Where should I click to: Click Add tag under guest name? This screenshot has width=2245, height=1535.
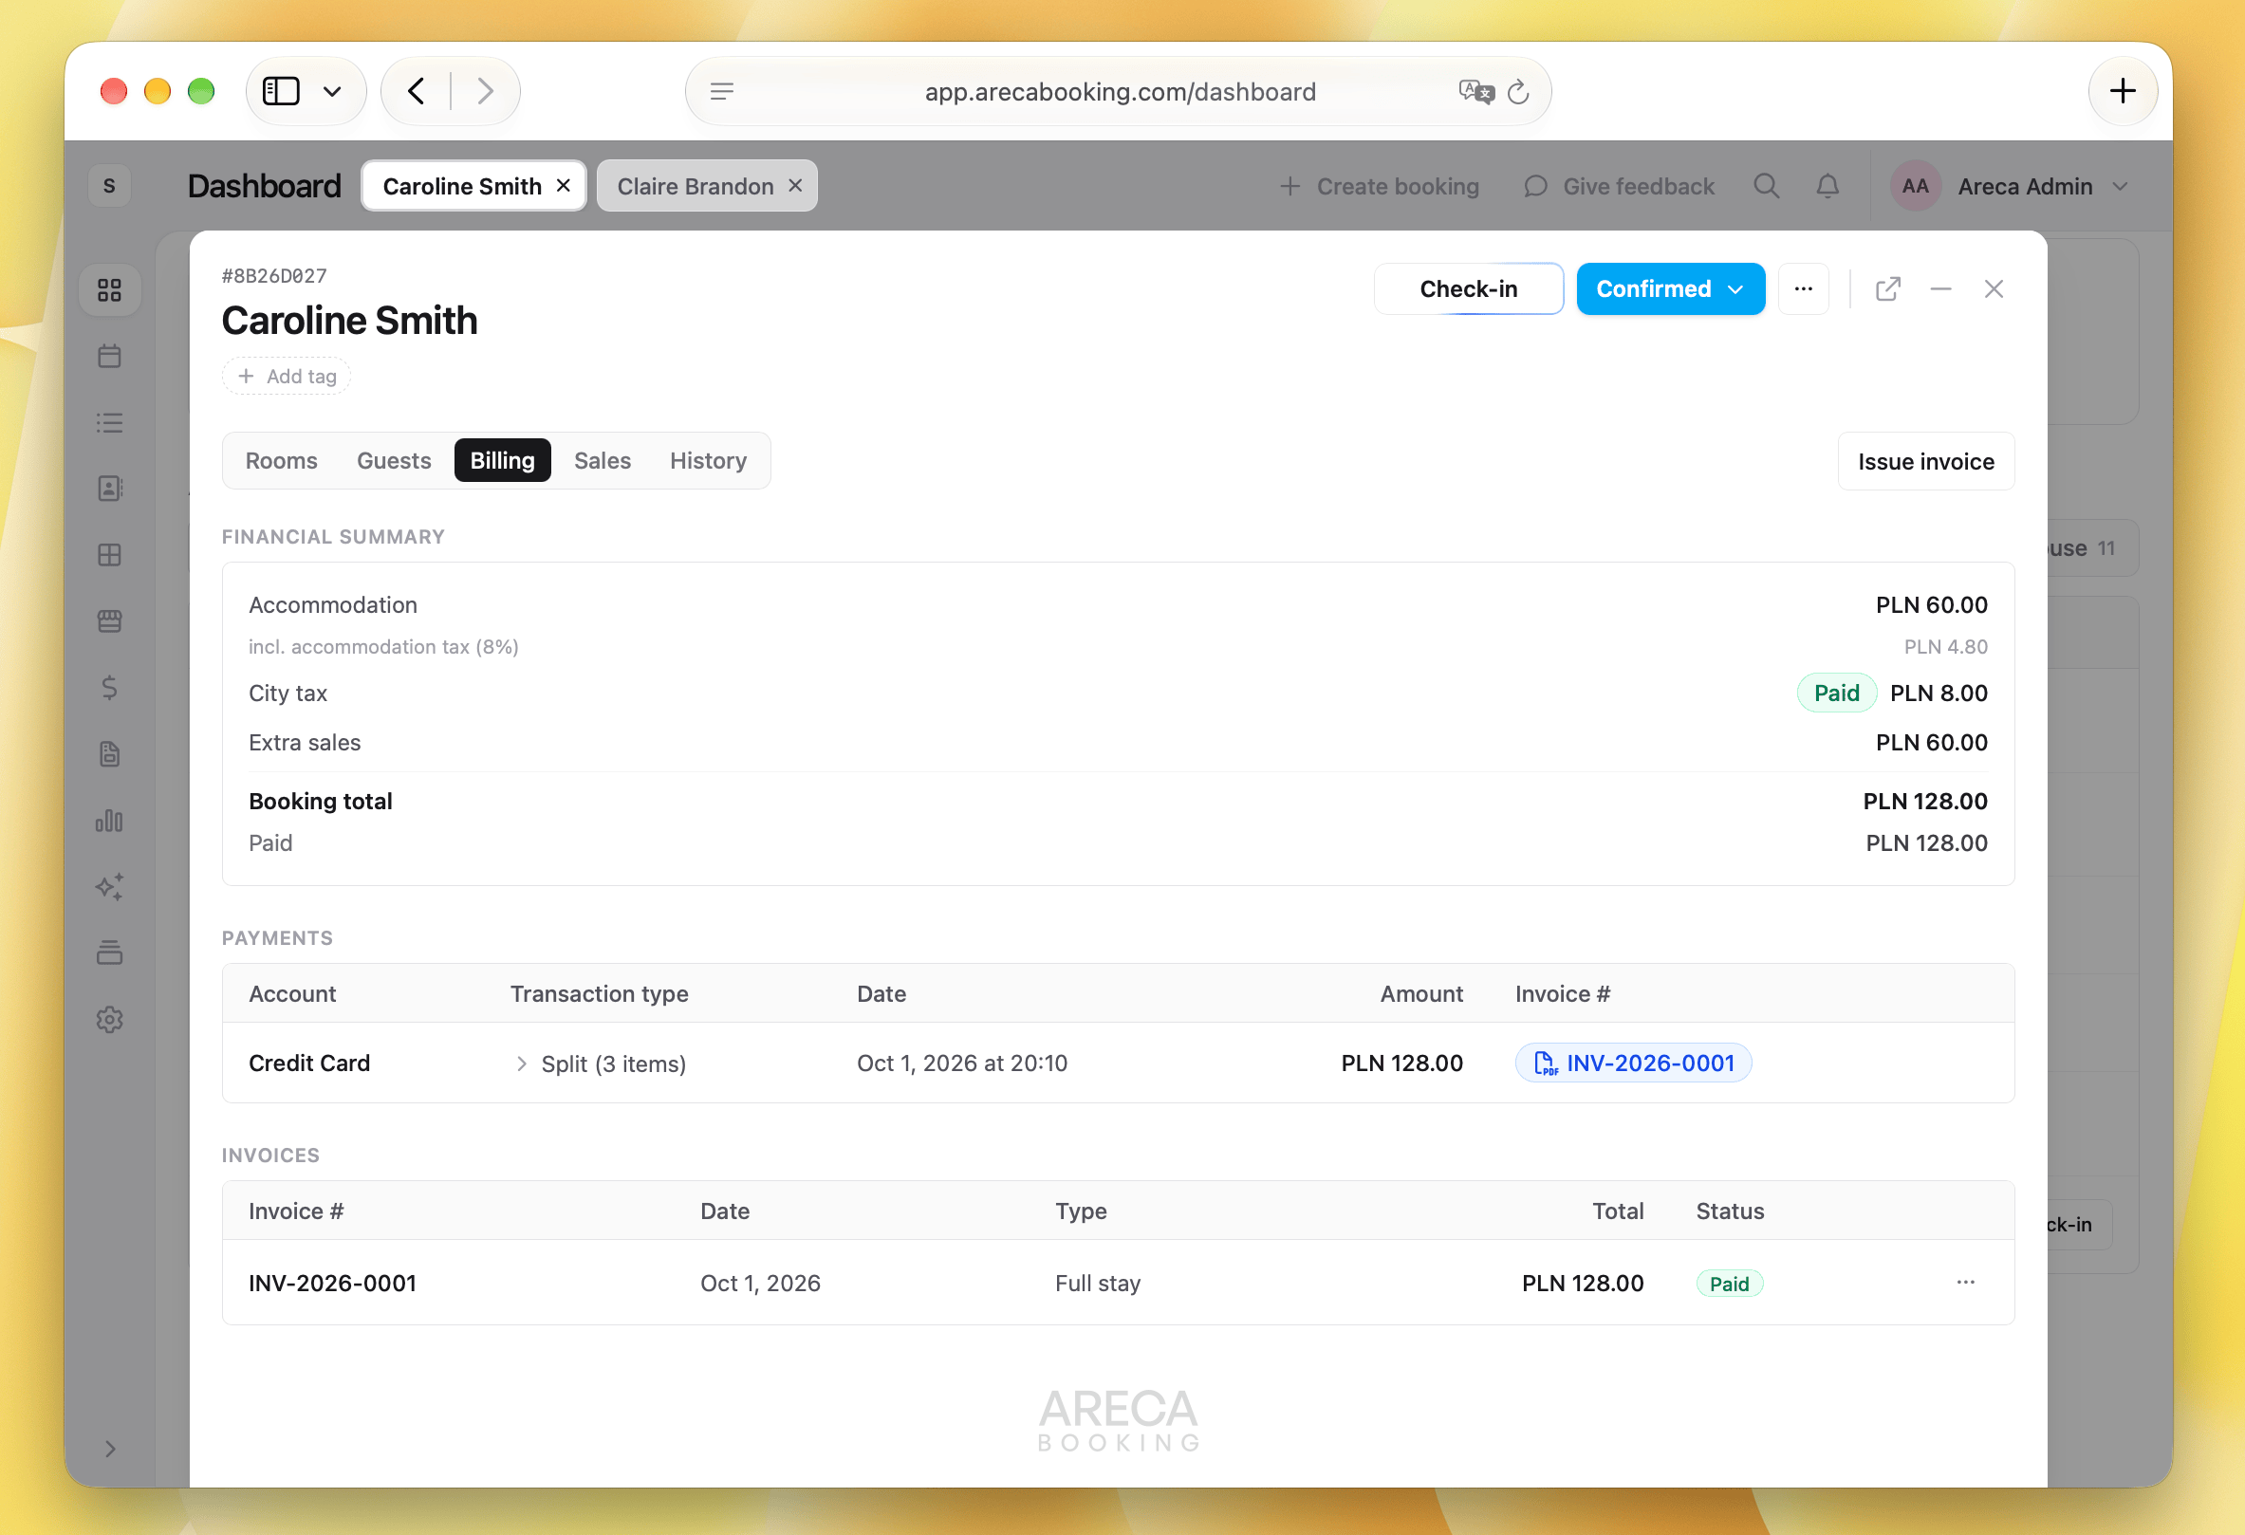click(287, 376)
